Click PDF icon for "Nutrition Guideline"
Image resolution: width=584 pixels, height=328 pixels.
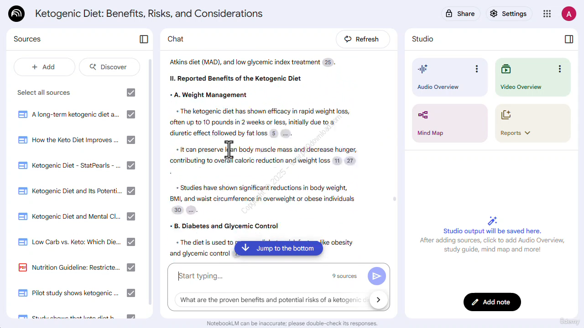pyautogui.click(x=23, y=267)
